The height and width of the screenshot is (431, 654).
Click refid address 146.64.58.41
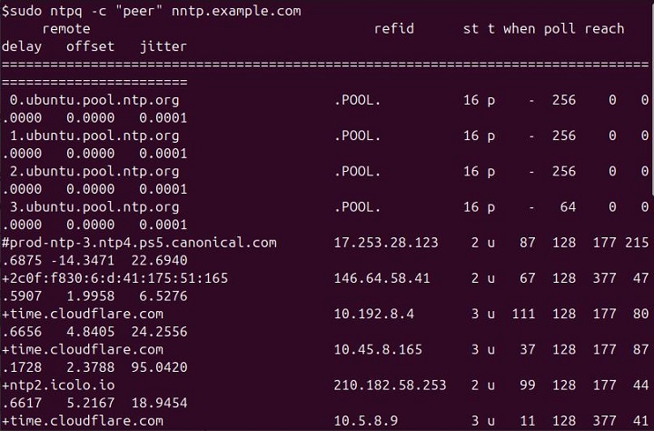[381, 278]
